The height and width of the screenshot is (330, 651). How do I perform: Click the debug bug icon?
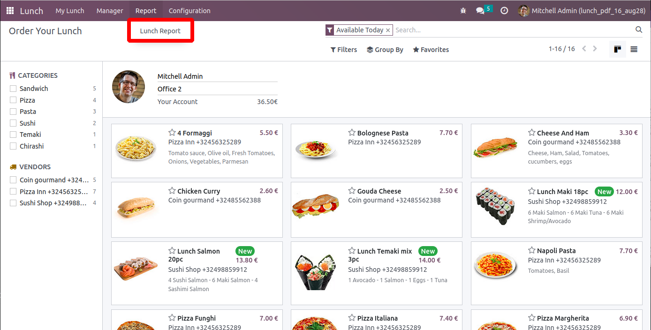463,10
